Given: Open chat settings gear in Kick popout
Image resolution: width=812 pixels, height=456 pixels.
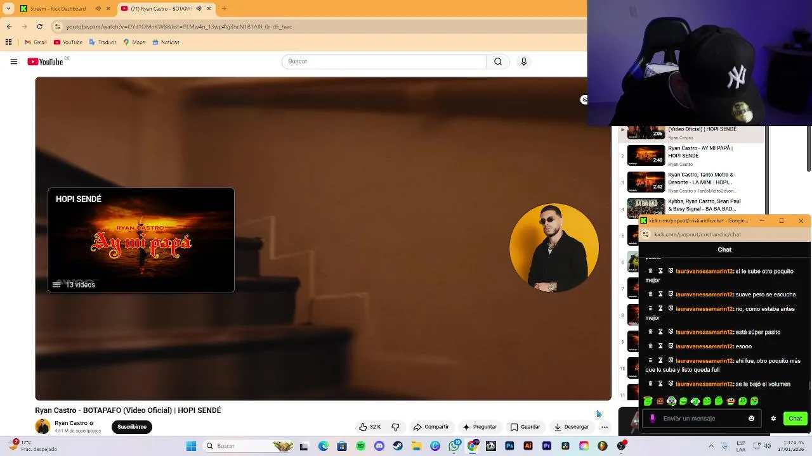Looking at the screenshot, I should [x=773, y=419].
